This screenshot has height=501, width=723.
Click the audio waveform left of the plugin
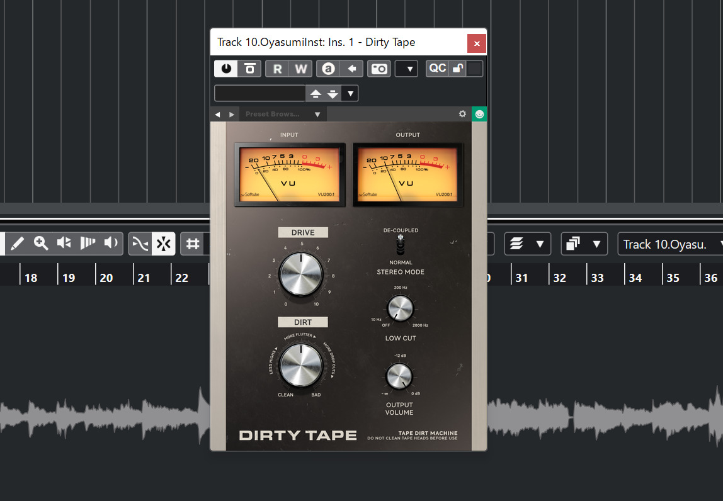click(105, 417)
